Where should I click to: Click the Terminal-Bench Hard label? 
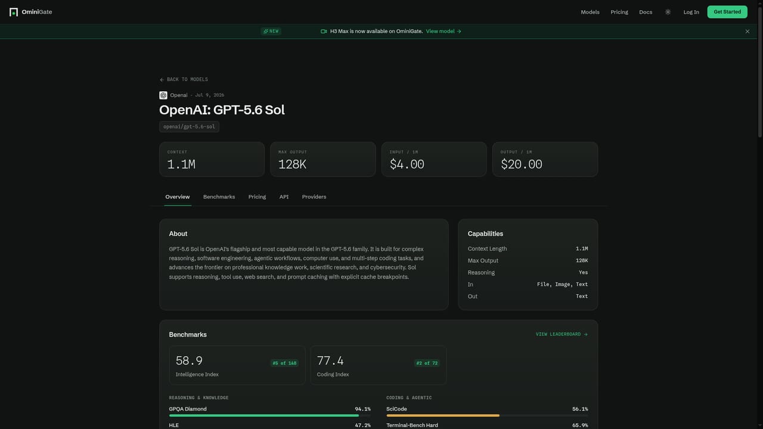click(412, 425)
